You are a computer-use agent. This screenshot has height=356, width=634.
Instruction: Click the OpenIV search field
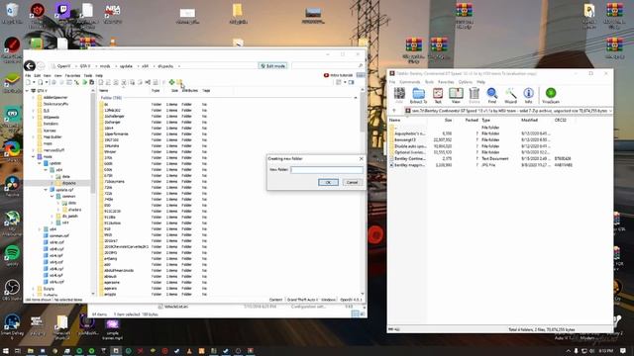(324, 66)
